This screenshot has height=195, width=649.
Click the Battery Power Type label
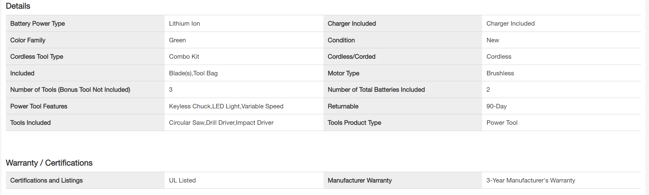click(x=38, y=24)
